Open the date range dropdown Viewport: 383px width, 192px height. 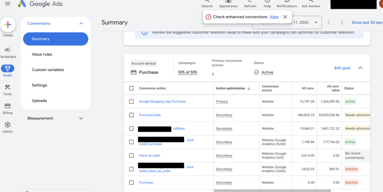[316, 23]
